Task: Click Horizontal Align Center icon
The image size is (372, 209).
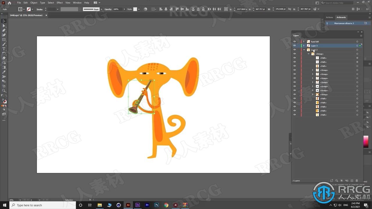Action: tap(166, 9)
